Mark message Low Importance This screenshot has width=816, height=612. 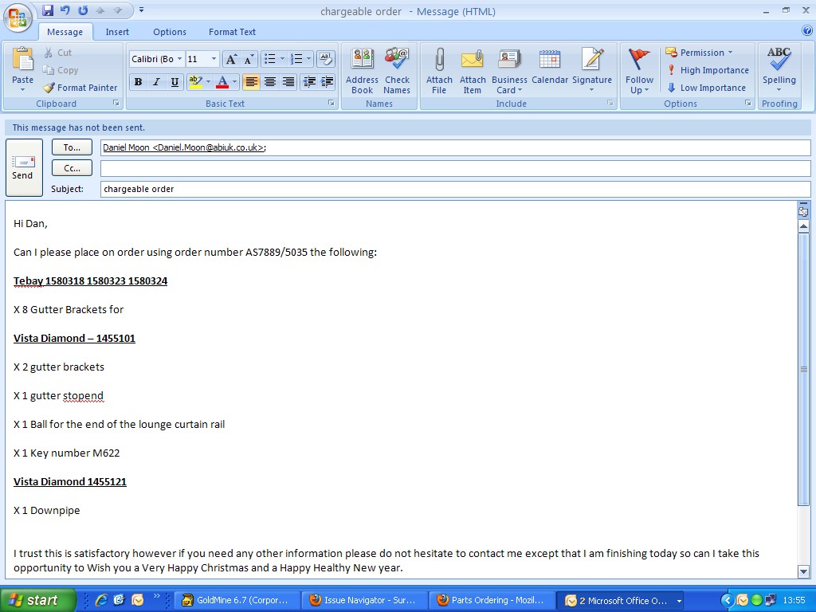point(706,88)
